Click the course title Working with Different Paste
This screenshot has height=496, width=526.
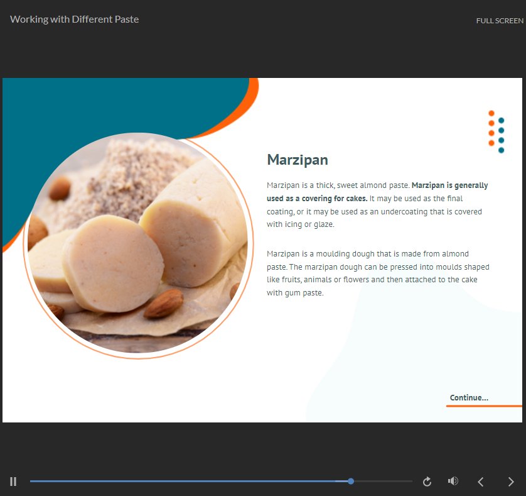[x=75, y=19]
